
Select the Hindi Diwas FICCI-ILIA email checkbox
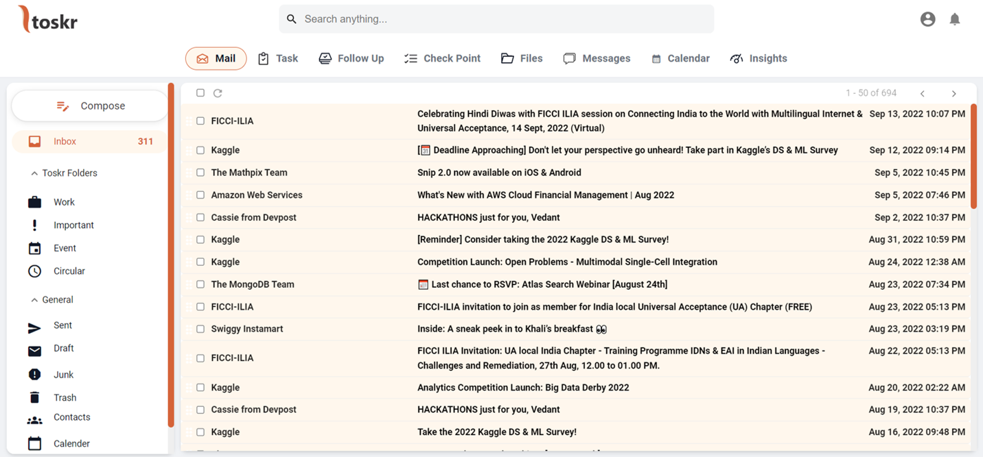[200, 121]
